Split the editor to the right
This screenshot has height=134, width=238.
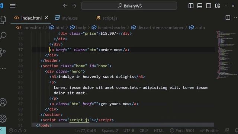[228, 17]
